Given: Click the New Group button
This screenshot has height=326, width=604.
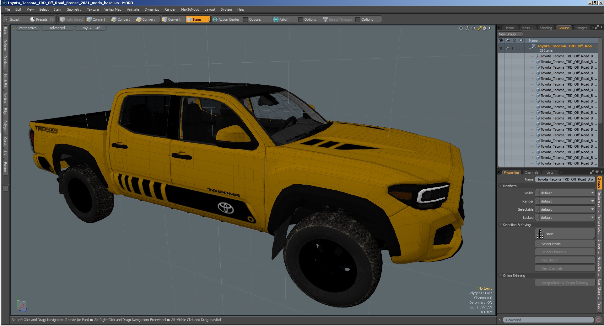Looking at the screenshot, I should (x=510, y=34).
